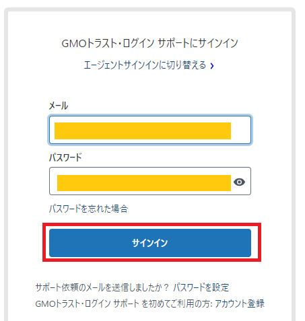Submit the form with the サインイン button
The width and height of the screenshot is (305, 321).
(x=150, y=243)
